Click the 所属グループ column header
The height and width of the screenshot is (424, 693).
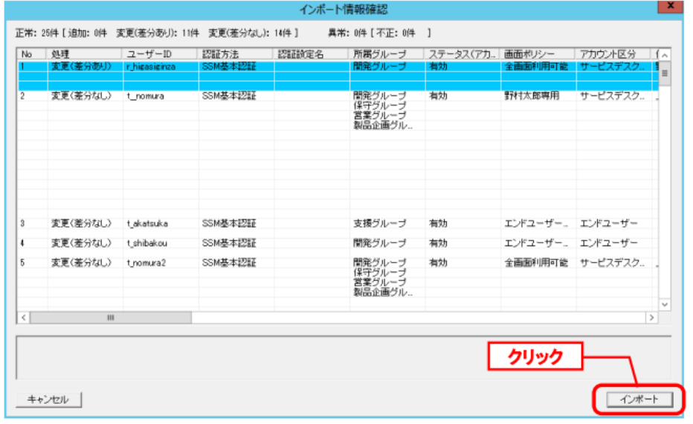pos(386,54)
